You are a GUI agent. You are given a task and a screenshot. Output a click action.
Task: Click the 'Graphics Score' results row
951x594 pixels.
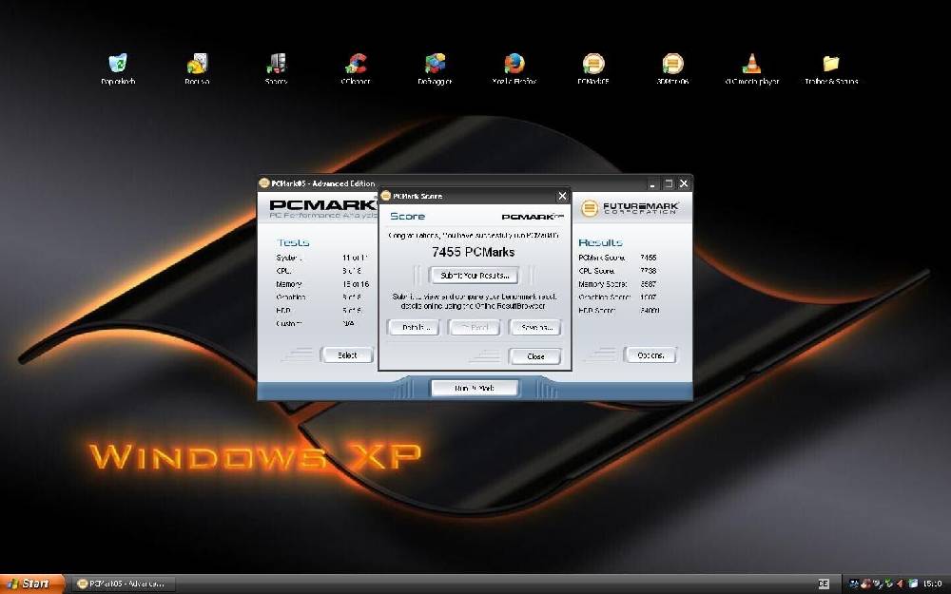[619, 297]
